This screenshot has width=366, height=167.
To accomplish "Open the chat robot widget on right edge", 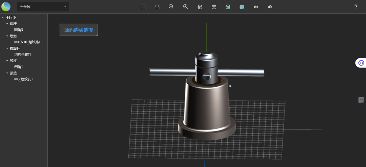I will [x=361, y=63].
